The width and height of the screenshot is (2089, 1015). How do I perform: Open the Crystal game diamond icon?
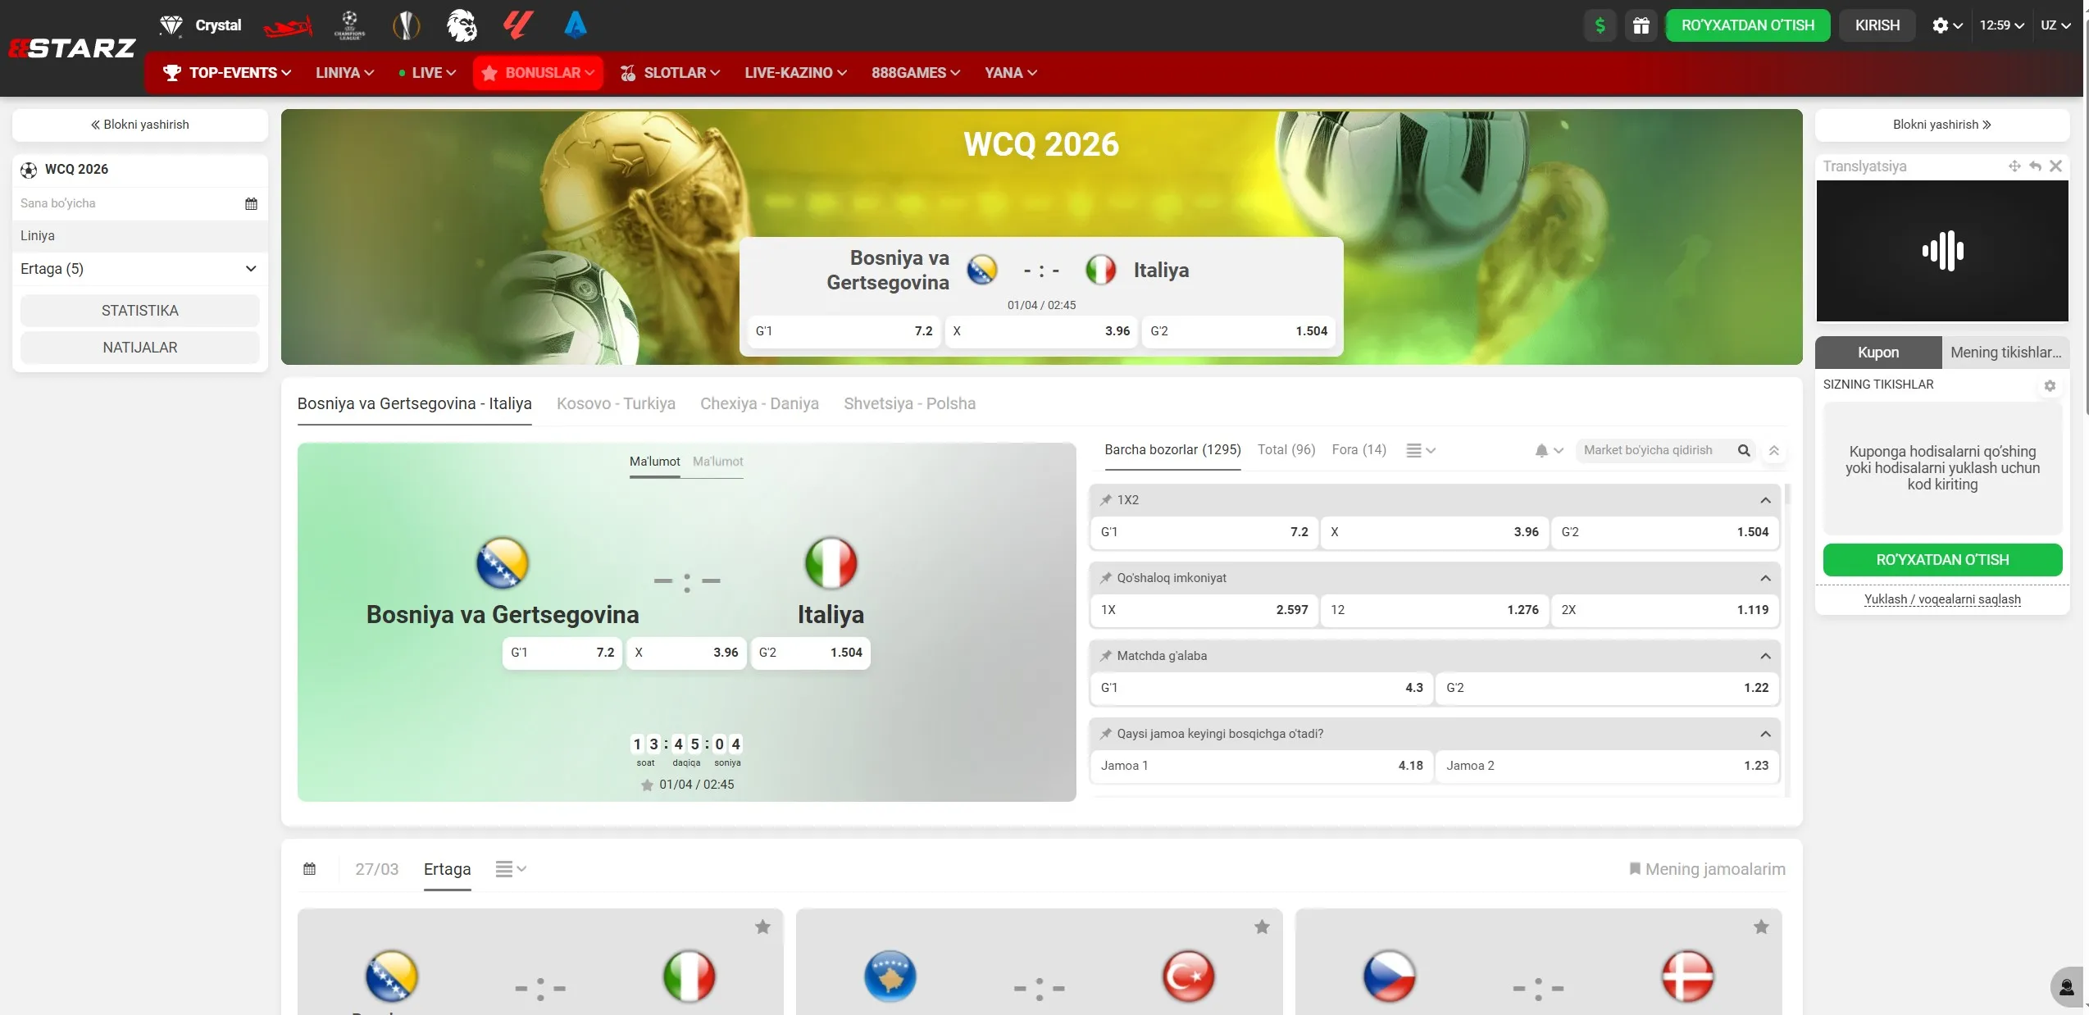click(171, 25)
